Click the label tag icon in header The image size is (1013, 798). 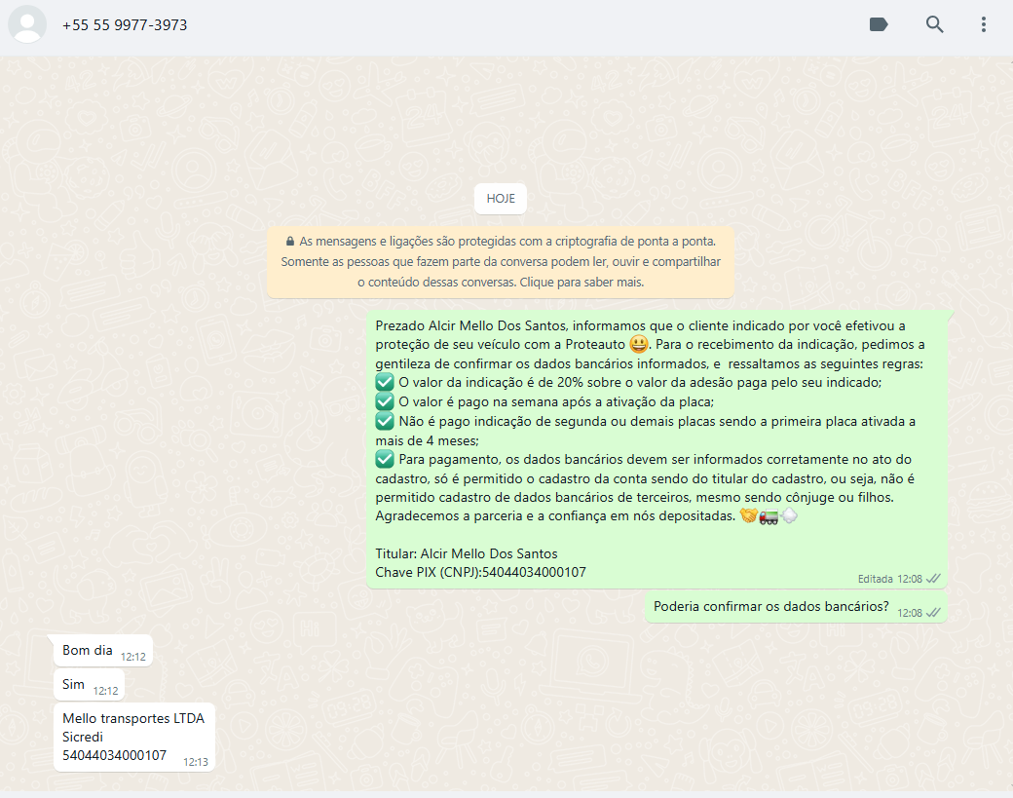(879, 24)
